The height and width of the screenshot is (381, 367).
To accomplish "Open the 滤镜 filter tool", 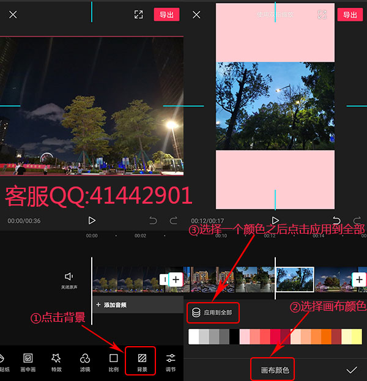I will tap(85, 363).
